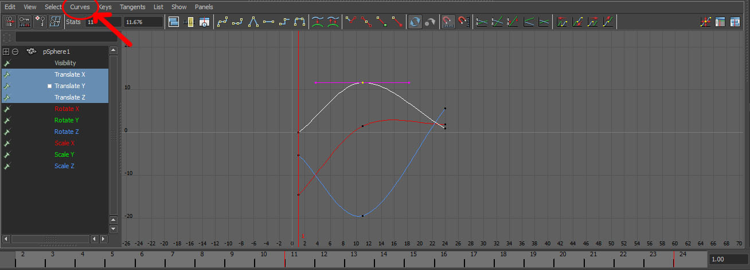Select the pSphere1 node

click(x=56, y=51)
